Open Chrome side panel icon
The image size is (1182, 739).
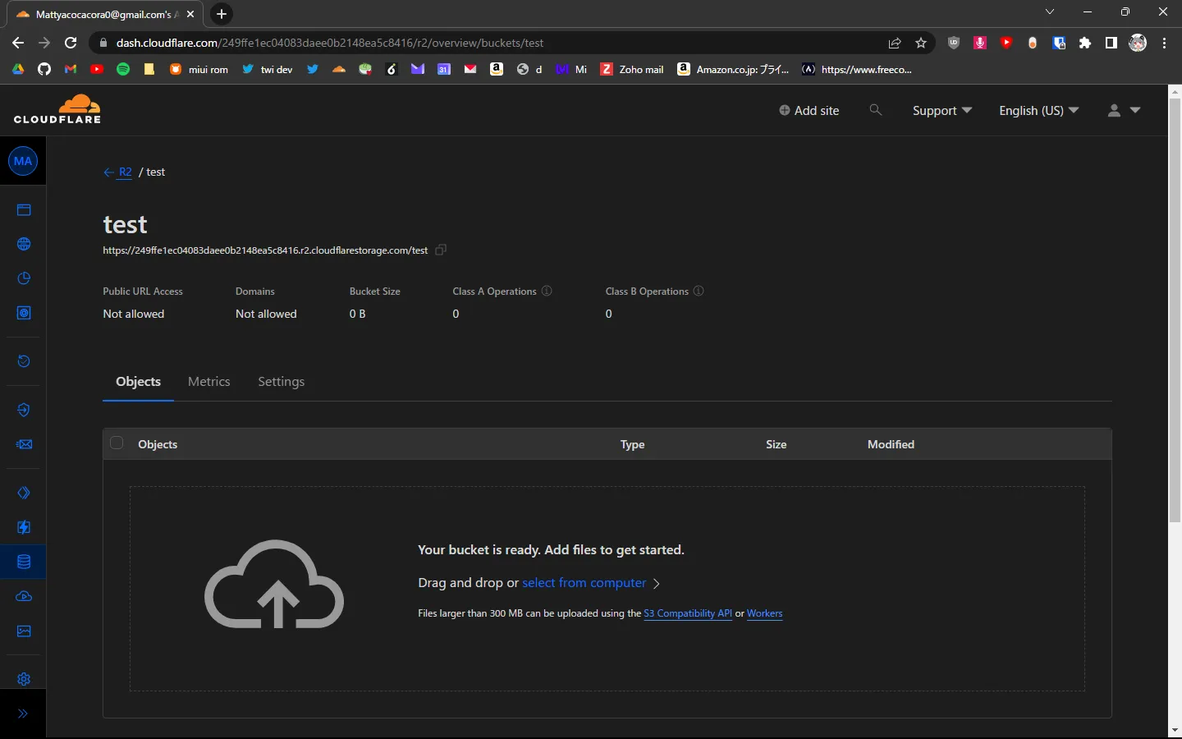click(x=1111, y=43)
